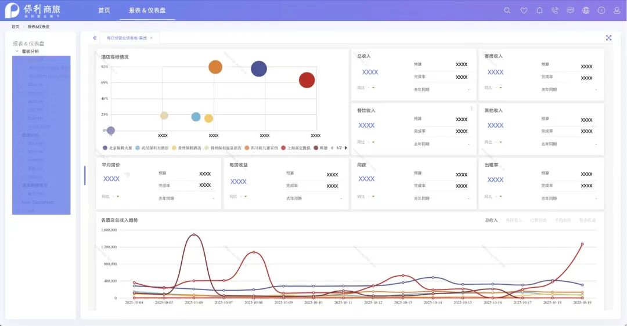Select the 每日经营业绩看板 tab
This screenshot has height=326, width=627.
[x=127, y=38]
